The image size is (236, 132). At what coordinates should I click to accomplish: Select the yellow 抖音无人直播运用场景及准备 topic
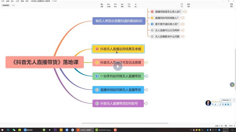click(118, 49)
